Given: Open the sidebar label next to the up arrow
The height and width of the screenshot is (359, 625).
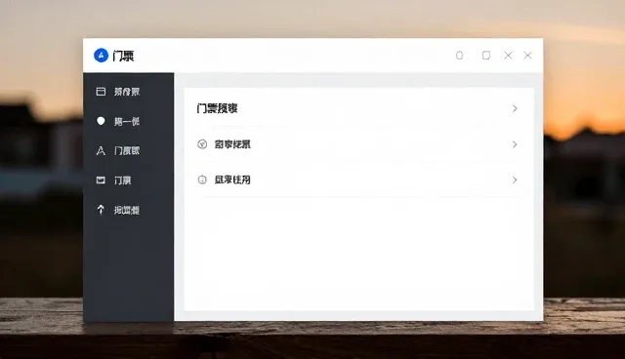Looking at the screenshot, I should 127,210.
